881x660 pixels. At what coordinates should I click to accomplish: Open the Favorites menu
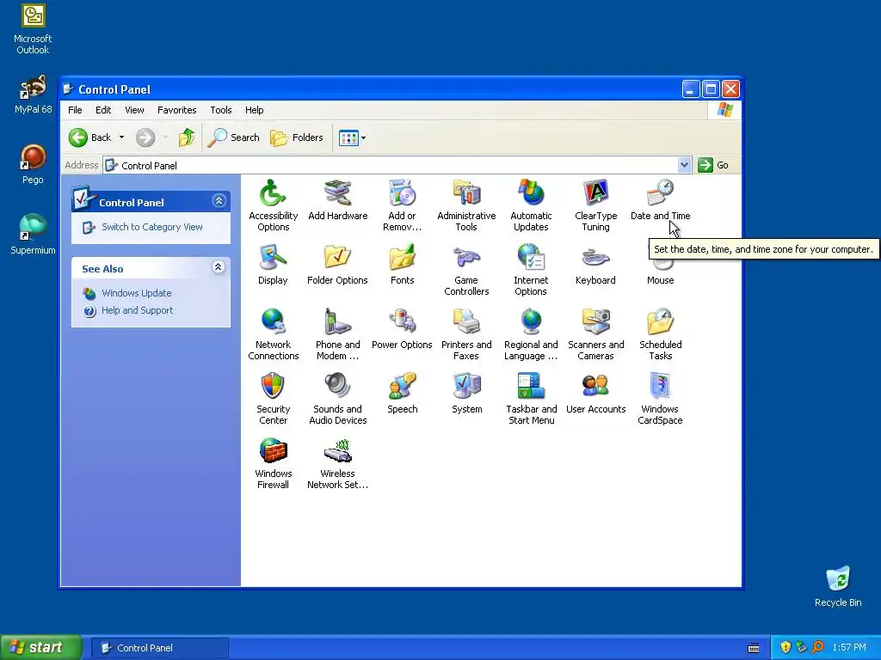click(177, 110)
